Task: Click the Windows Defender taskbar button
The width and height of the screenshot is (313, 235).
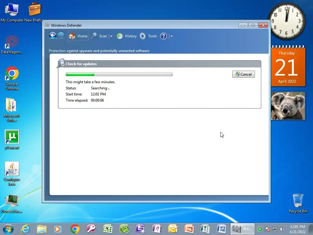Action: click(x=242, y=229)
